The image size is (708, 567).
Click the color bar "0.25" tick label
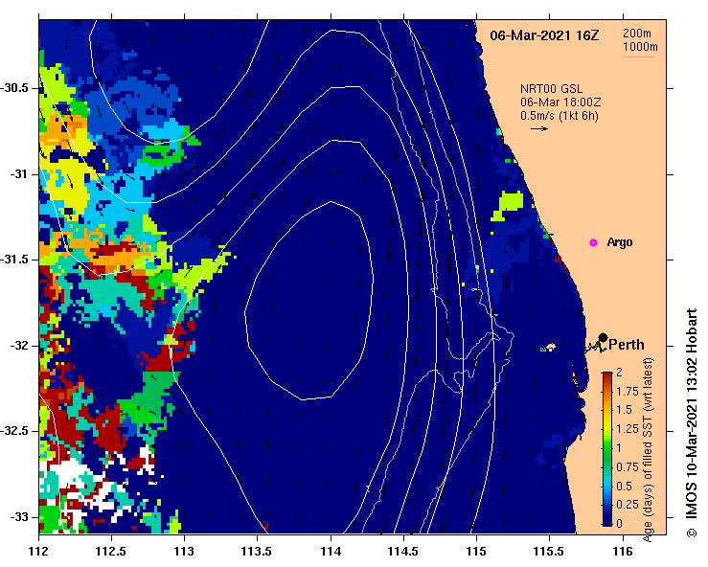point(628,504)
